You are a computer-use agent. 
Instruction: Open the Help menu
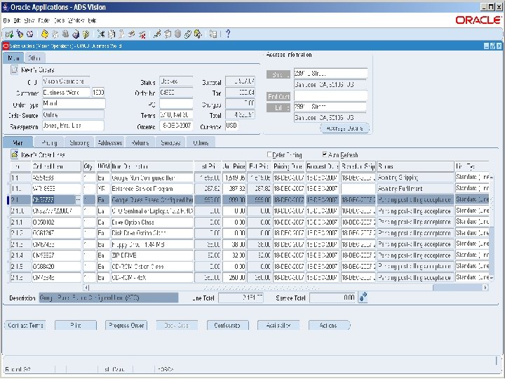(x=92, y=20)
